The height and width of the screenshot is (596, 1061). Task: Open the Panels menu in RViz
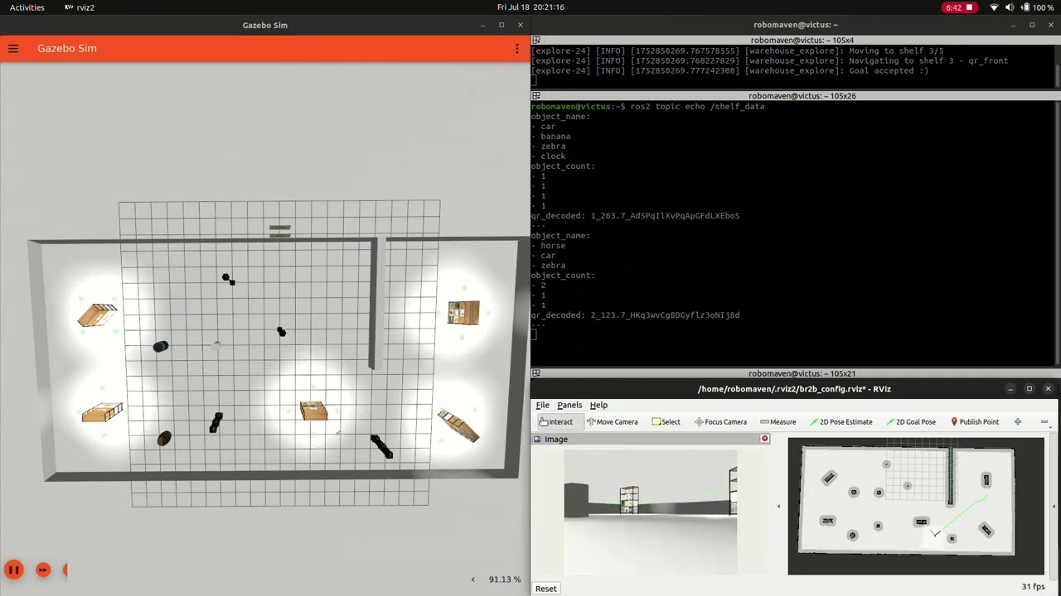tap(569, 406)
